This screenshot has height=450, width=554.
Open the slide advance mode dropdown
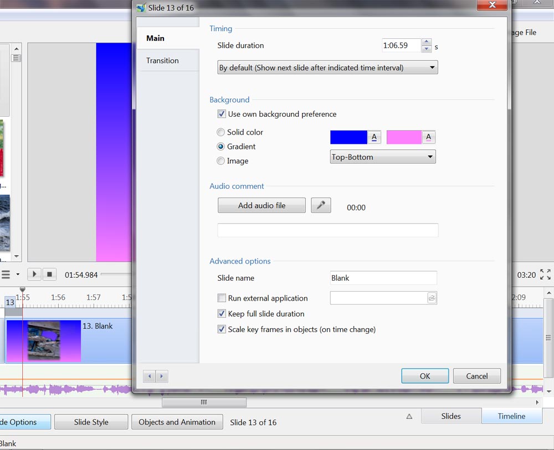327,68
